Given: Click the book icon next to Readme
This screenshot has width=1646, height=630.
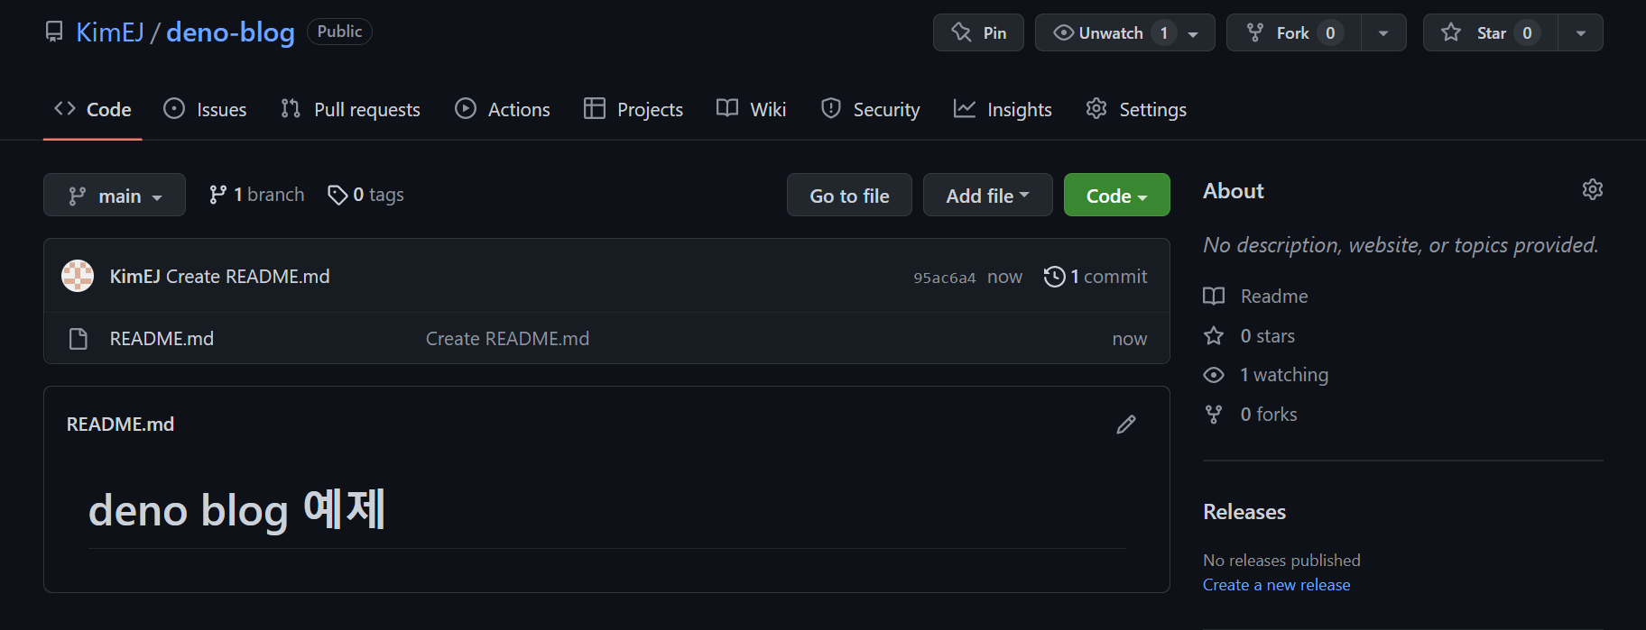Looking at the screenshot, I should pos(1214,297).
